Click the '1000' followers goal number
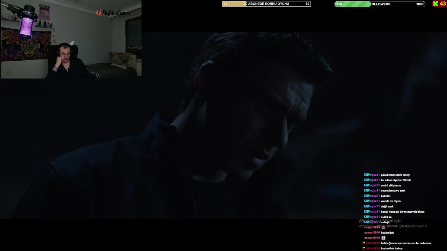The width and height of the screenshot is (447, 251). point(420,4)
